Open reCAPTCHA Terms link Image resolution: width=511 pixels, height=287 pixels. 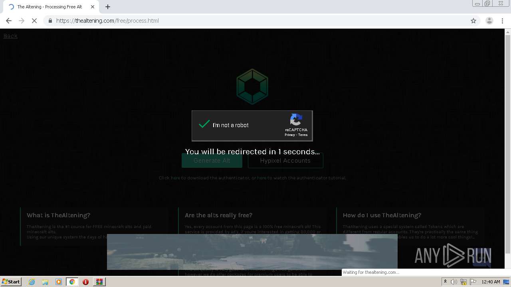point(303,135)
